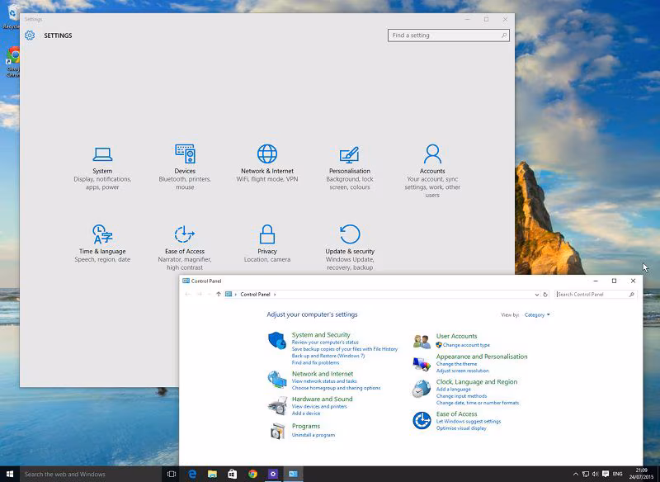The height and width of the screenshot is (482, 660).
Task: Open the System settings category
Action: 102,166
